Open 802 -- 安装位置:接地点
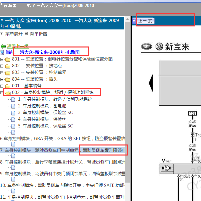The image size is (201, 201). (x=37, y=66)
